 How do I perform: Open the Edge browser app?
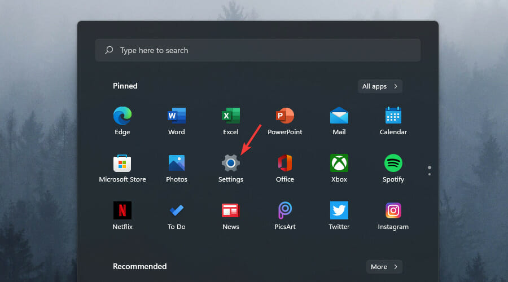[x=122, y=116]
